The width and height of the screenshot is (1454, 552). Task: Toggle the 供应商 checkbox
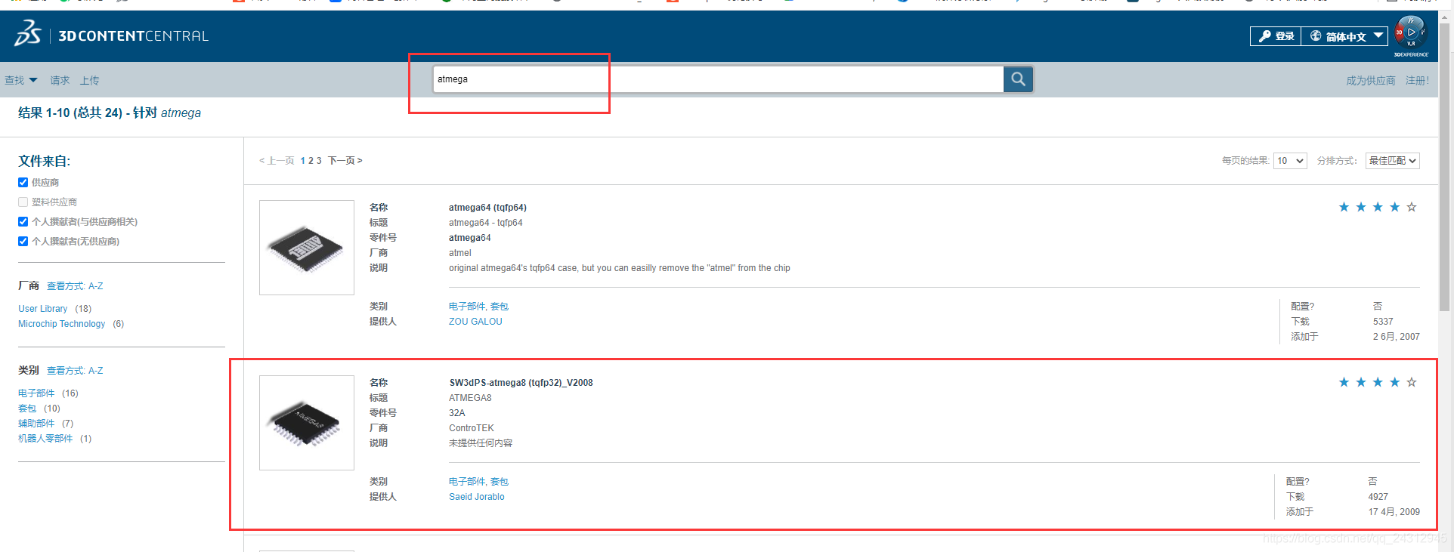pos(23,183)
